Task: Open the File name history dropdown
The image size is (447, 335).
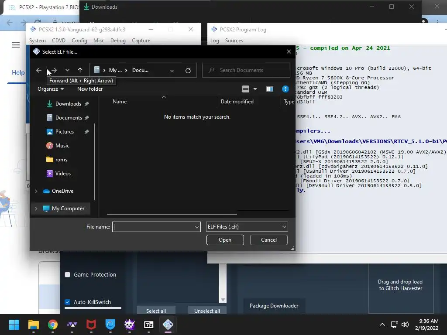Action: [197, 227]
